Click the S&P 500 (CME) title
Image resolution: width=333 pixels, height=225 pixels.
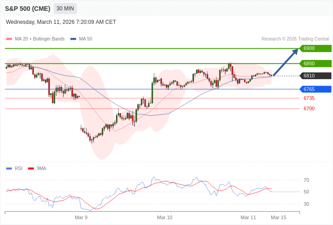28,9
